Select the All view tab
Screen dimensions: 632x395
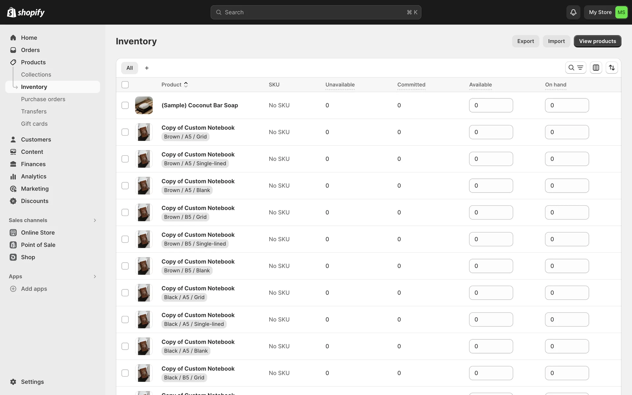[129, 68]
